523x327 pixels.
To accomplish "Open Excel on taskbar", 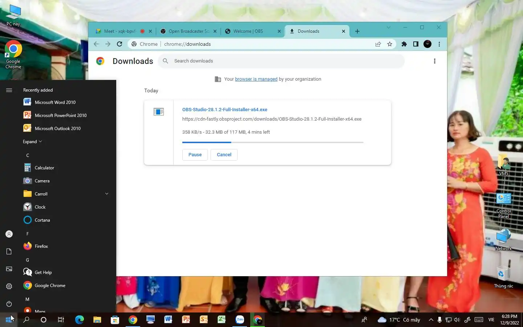I will point(222,320).
